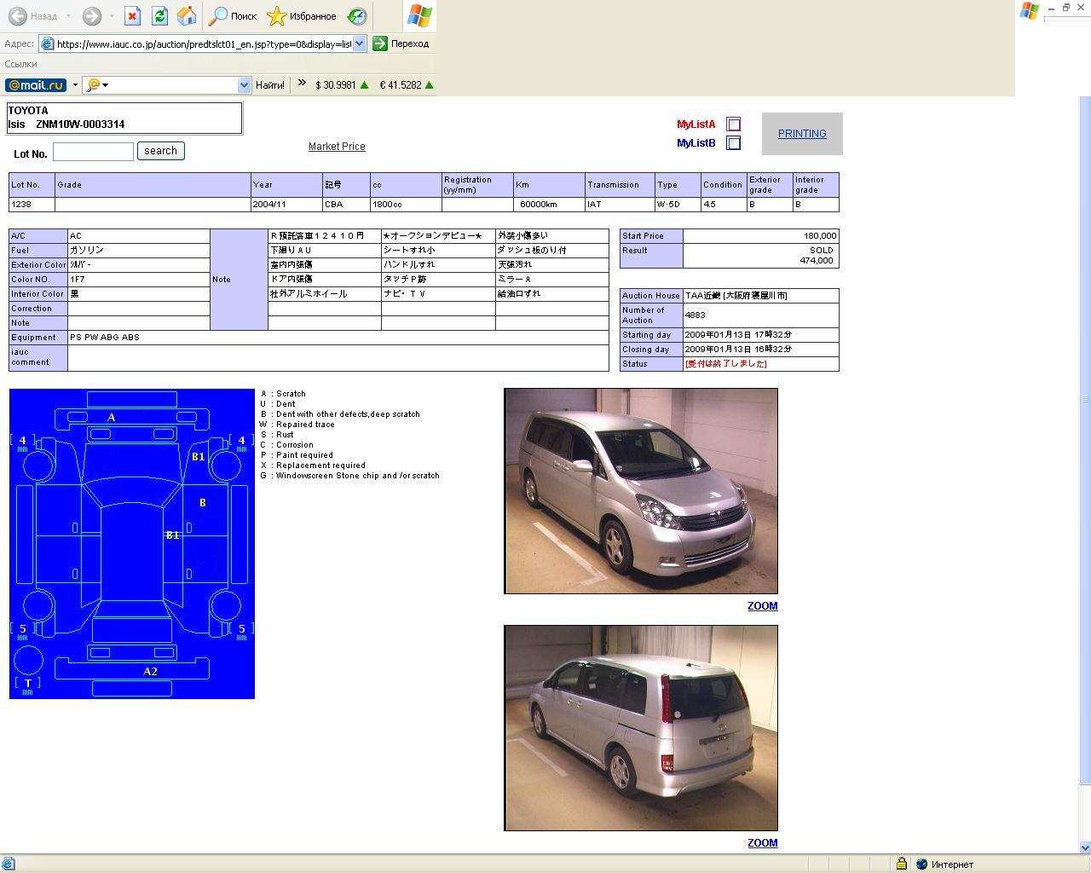Open the home page icon
The height and width of the screenshot is (873, 1091).
187,16
